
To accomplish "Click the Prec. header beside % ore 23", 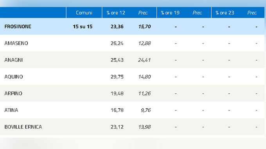I will 252,13.
